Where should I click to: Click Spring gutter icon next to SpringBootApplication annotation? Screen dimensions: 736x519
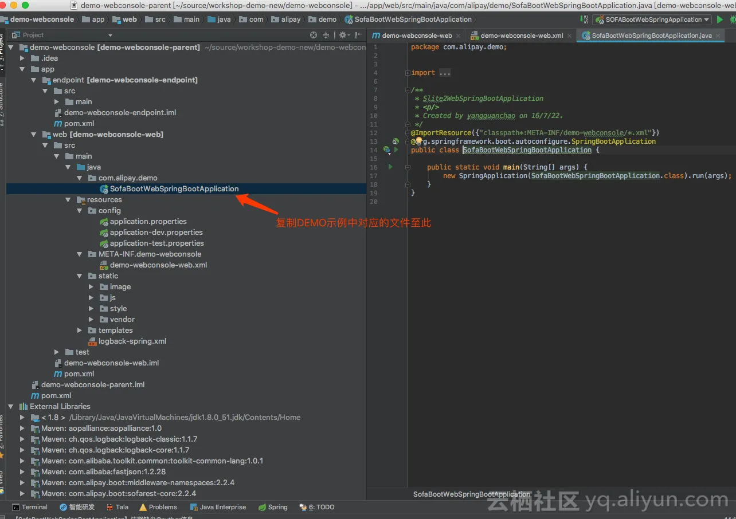pos(396,141)
